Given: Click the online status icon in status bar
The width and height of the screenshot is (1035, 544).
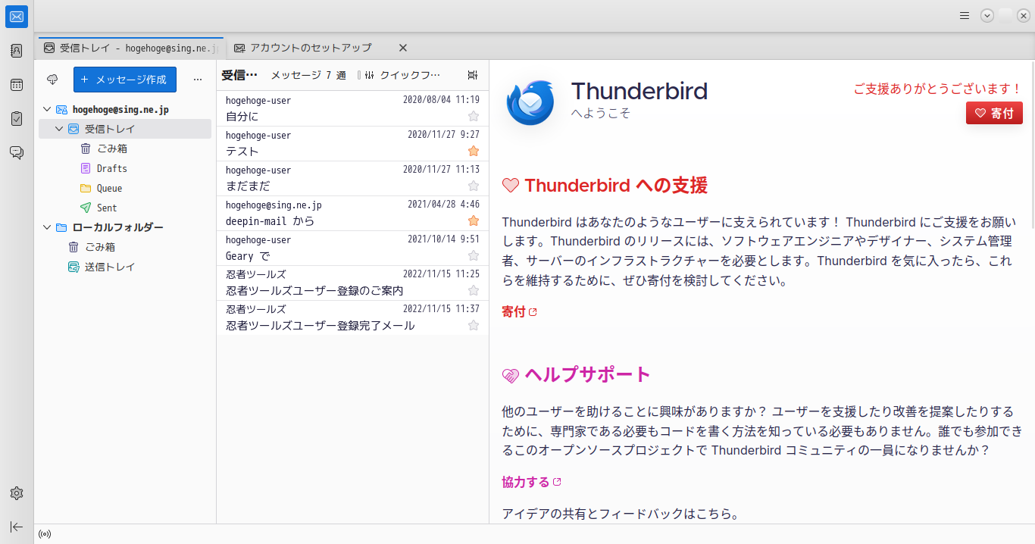Looking at the screenshot, I should [x=45, y=534].
